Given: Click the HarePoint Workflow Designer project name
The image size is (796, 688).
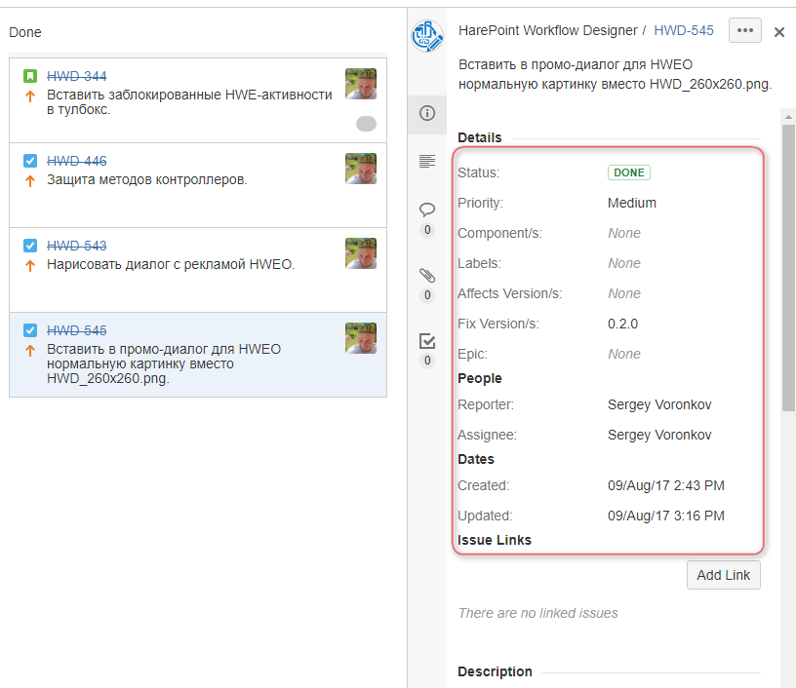Looking at the screenshot, I should [x=548, y=30].
